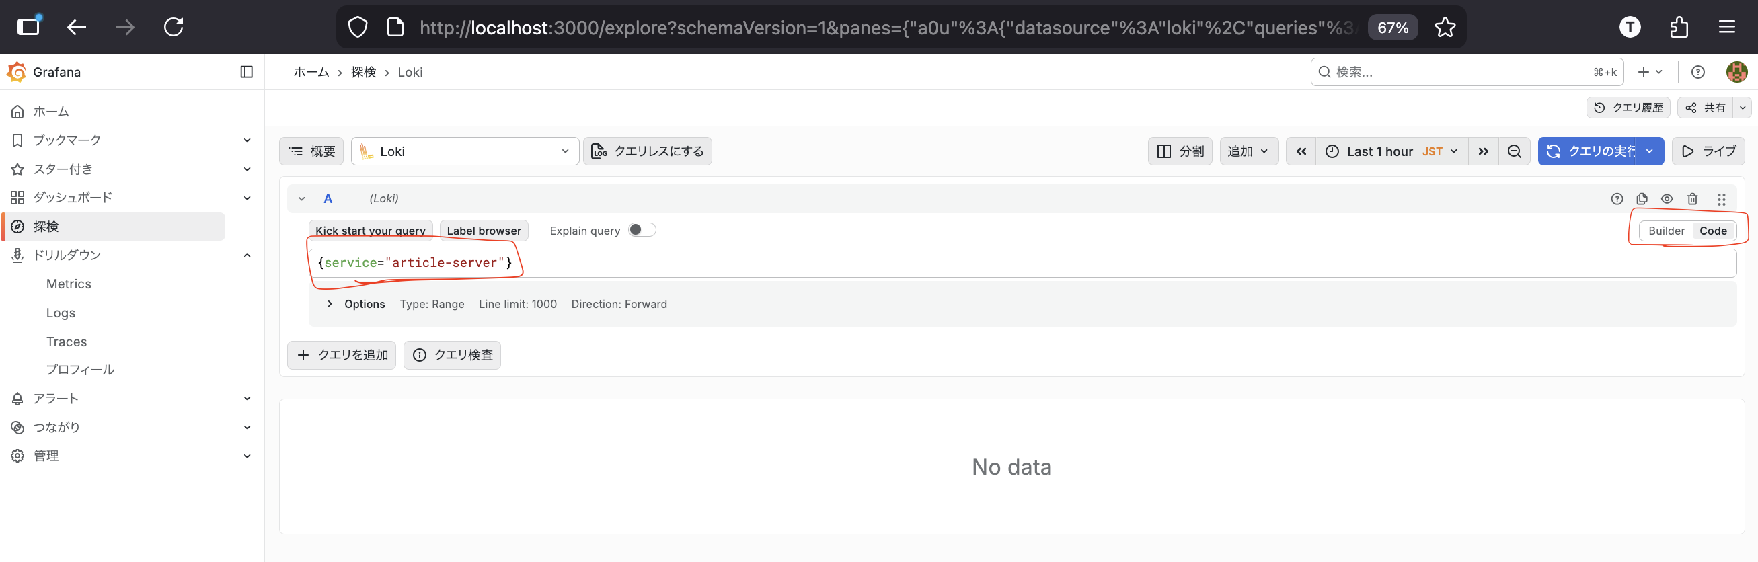Viewport: 1758px width, 562px height.
Task: Expand the ブックマーク sidebar section
Action: tap(247, 140)
